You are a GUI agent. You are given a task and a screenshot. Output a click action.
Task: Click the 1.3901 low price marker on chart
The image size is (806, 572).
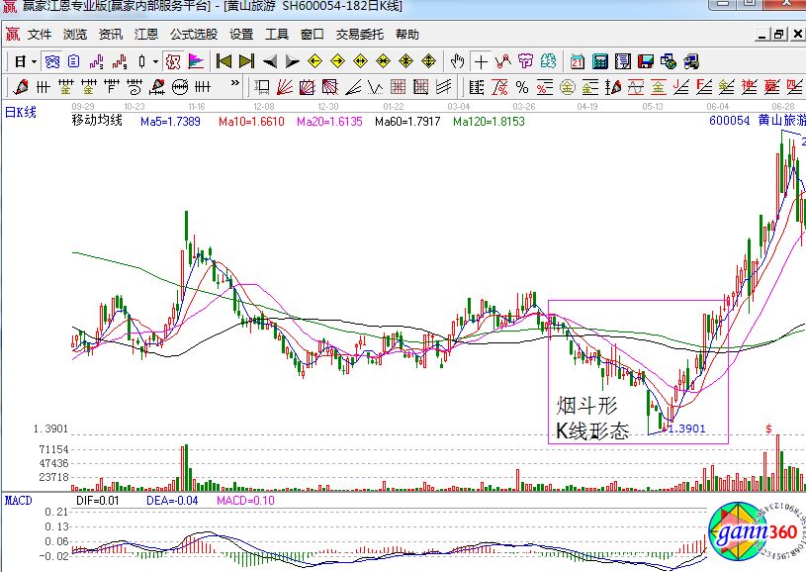click(x=686, y=428)
